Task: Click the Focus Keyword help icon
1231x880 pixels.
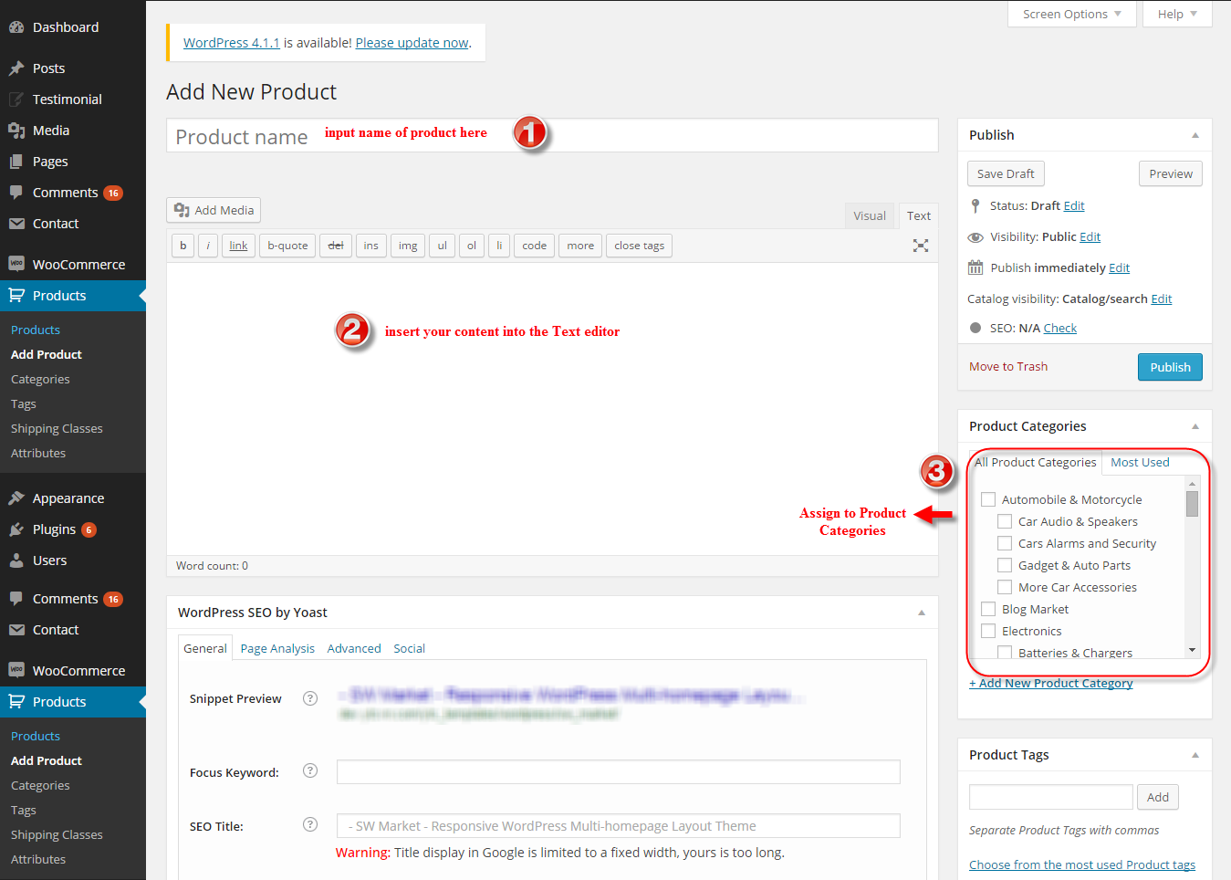Action: 310,771
